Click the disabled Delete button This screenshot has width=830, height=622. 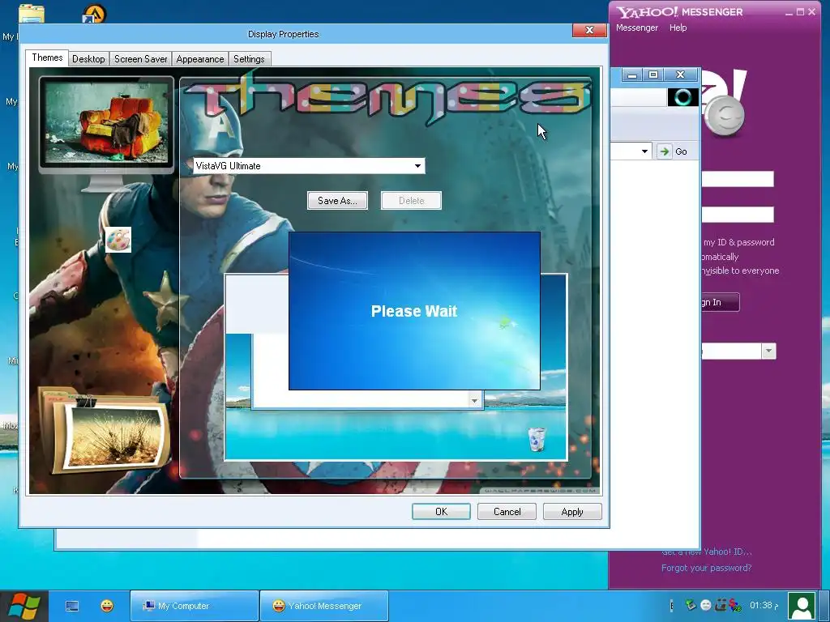pos(411,201)
